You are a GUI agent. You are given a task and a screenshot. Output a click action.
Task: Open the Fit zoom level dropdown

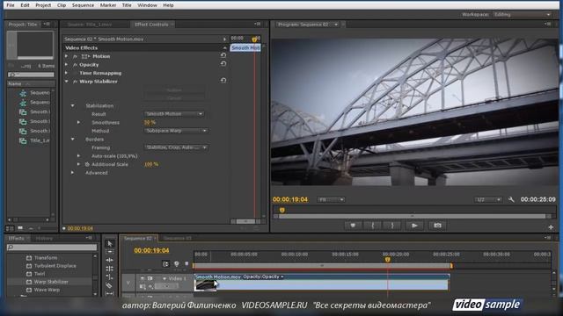tap(331, 199)
